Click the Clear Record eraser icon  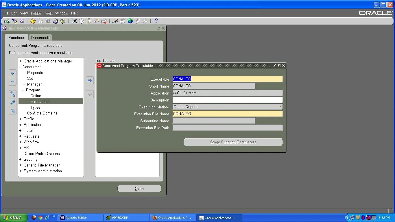point(96,21)
